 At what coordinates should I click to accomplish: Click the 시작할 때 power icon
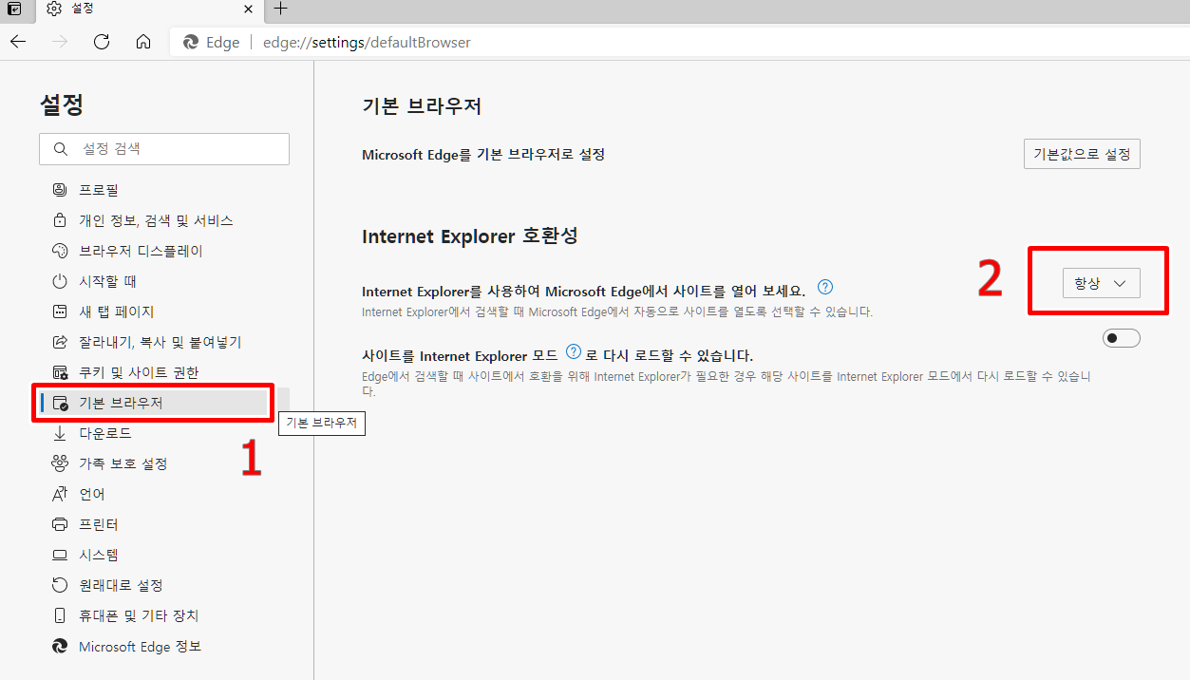[x=60, y=281]
